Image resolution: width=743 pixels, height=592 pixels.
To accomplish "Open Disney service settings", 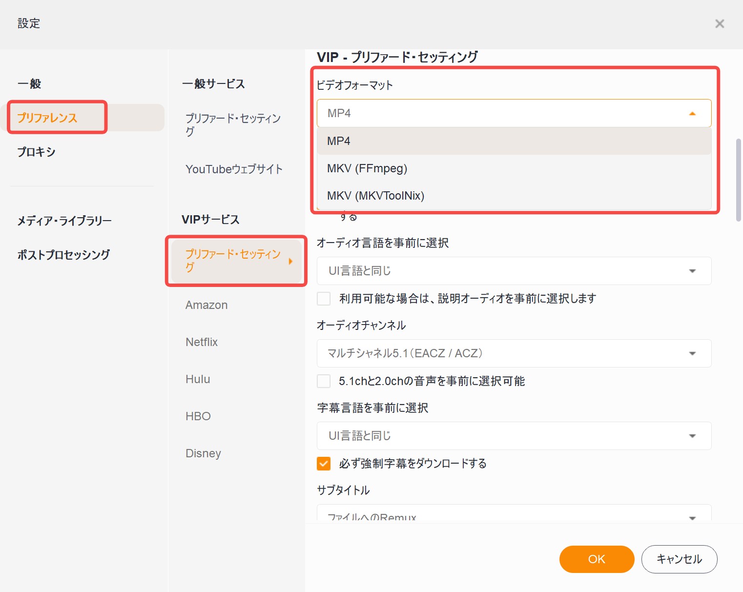I will 204,453.
